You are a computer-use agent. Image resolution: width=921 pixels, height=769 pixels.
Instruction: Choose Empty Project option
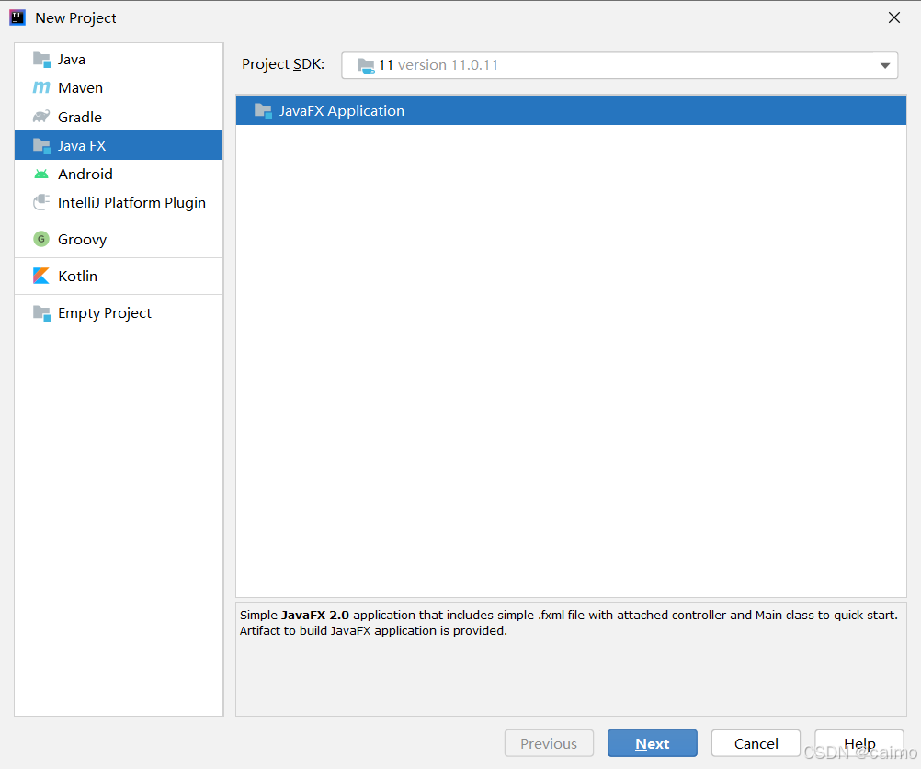[x=119, y=313]
